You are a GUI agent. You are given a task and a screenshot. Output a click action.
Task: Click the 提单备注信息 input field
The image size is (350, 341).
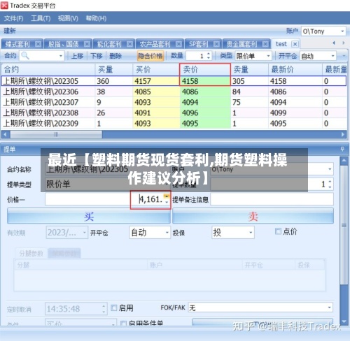click(272, 199)
